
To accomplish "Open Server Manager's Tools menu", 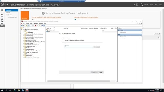I will [151, 5].
